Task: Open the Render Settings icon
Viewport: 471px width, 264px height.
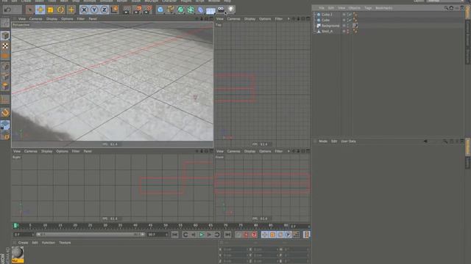Action: [x=147, y=10]
